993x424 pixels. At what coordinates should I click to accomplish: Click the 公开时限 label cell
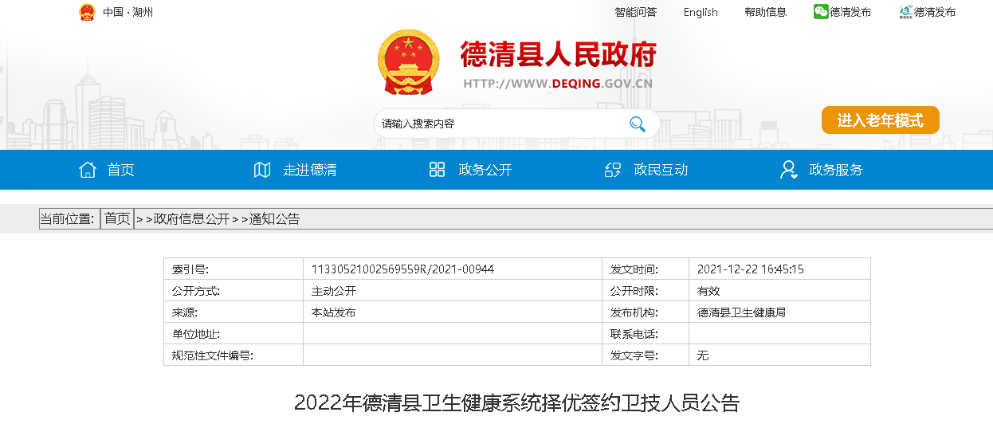coord(646,291)
